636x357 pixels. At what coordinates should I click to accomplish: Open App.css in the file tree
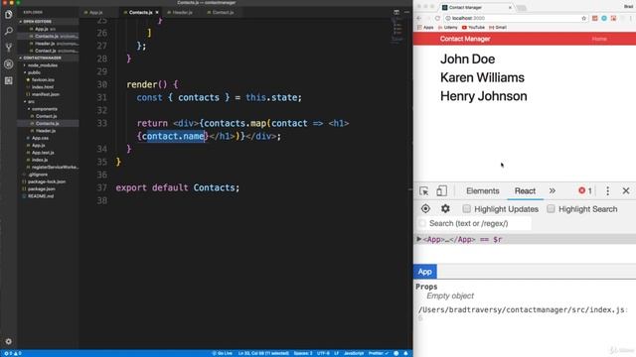40,138
